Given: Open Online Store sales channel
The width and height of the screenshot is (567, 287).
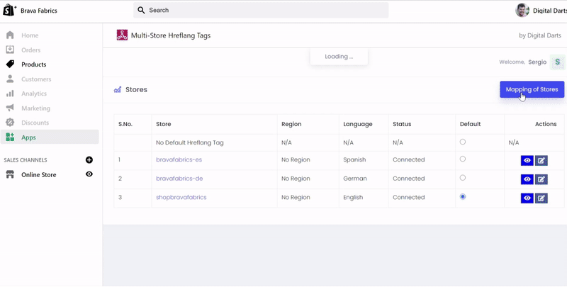Looking at the screenshot, I should click(39, 174).
